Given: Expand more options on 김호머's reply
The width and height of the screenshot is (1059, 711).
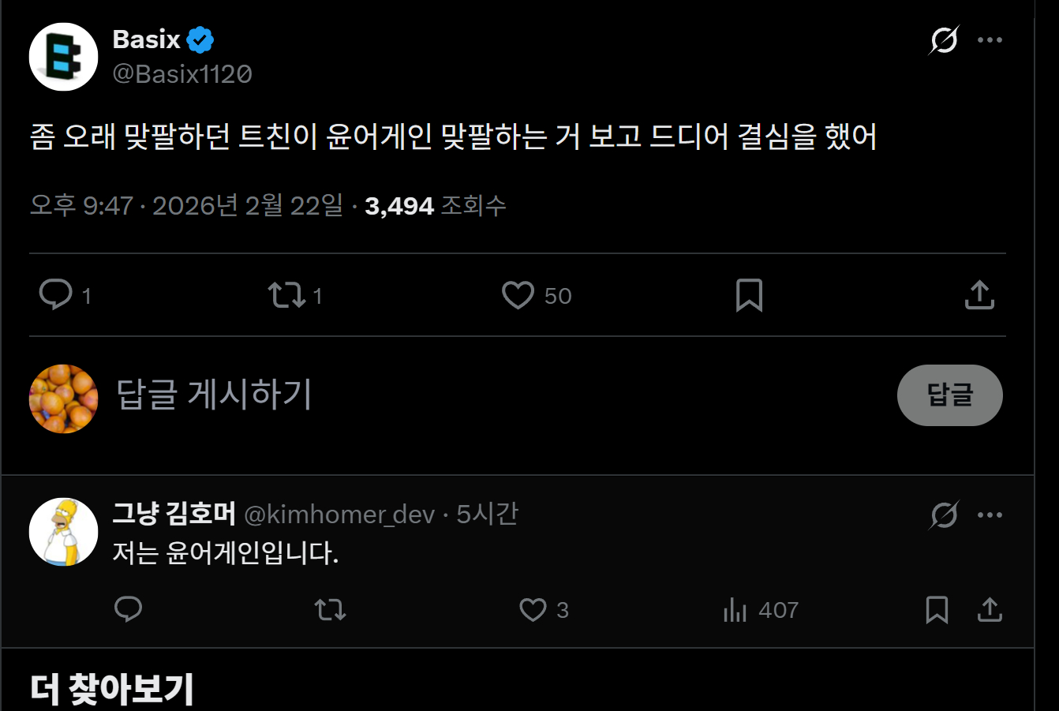Looking at the screenshot, I should 990,515.
